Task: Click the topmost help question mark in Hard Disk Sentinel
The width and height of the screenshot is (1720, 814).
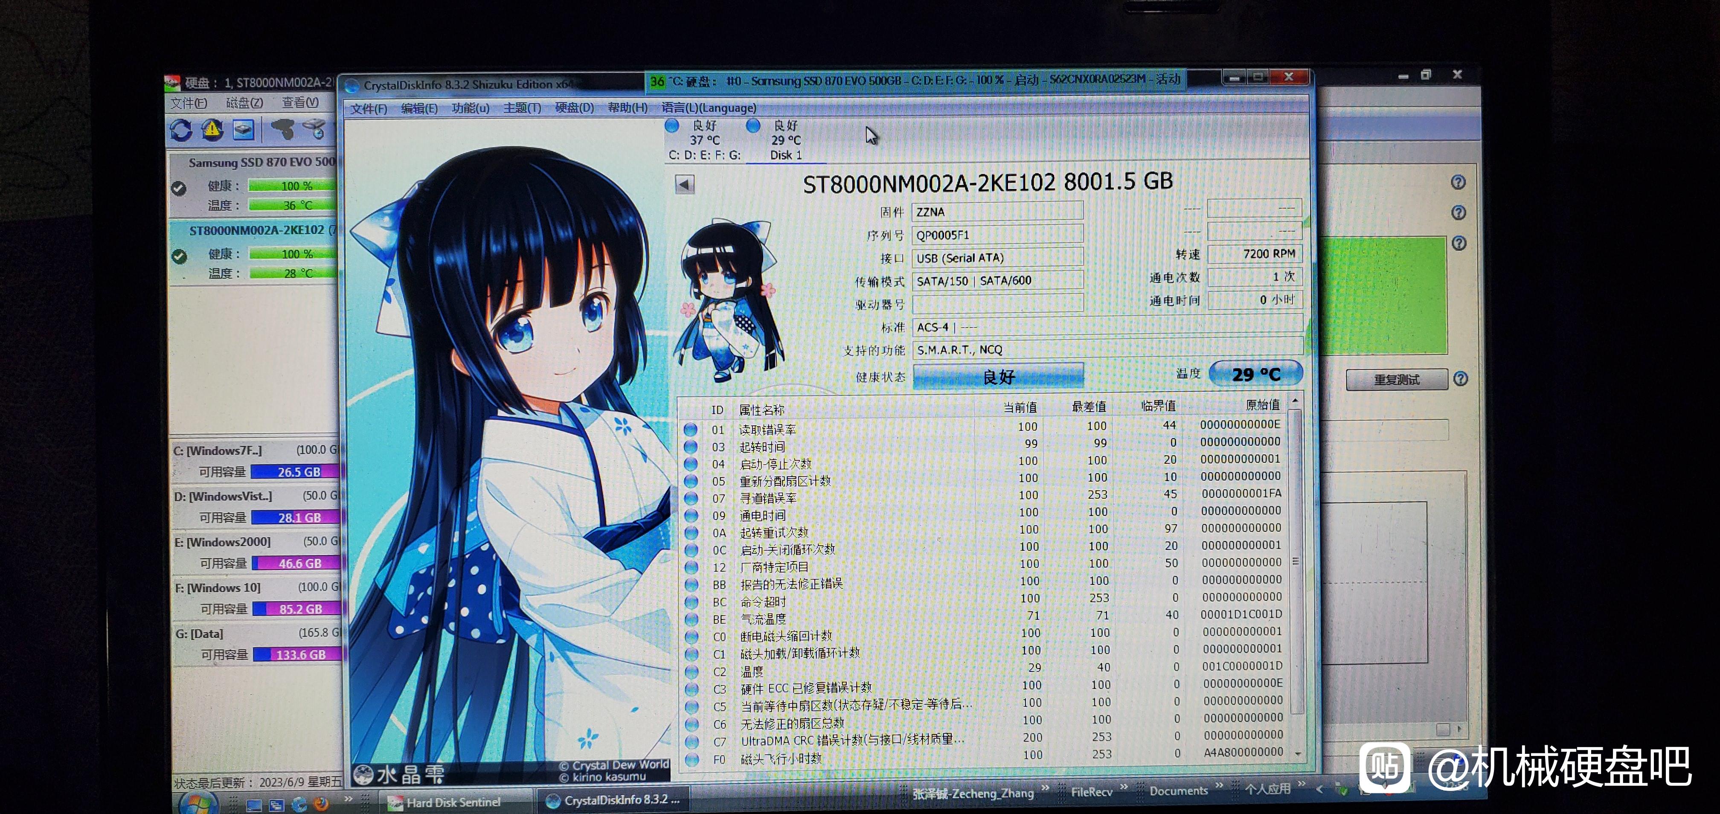Action: click(1458, 182)
